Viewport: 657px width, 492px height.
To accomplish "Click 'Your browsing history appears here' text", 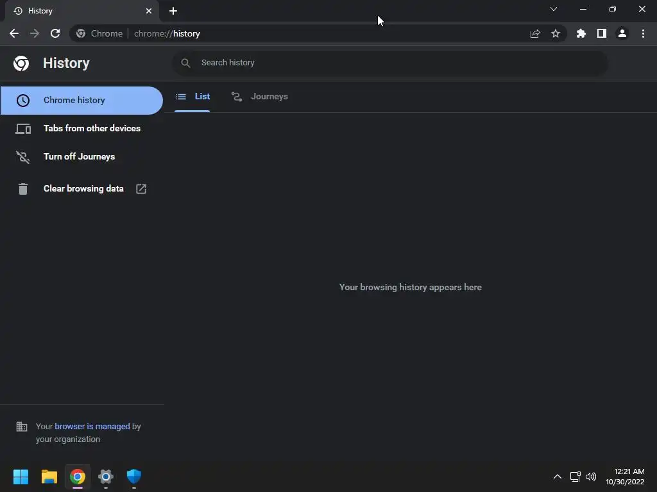I will coord(411,288).
